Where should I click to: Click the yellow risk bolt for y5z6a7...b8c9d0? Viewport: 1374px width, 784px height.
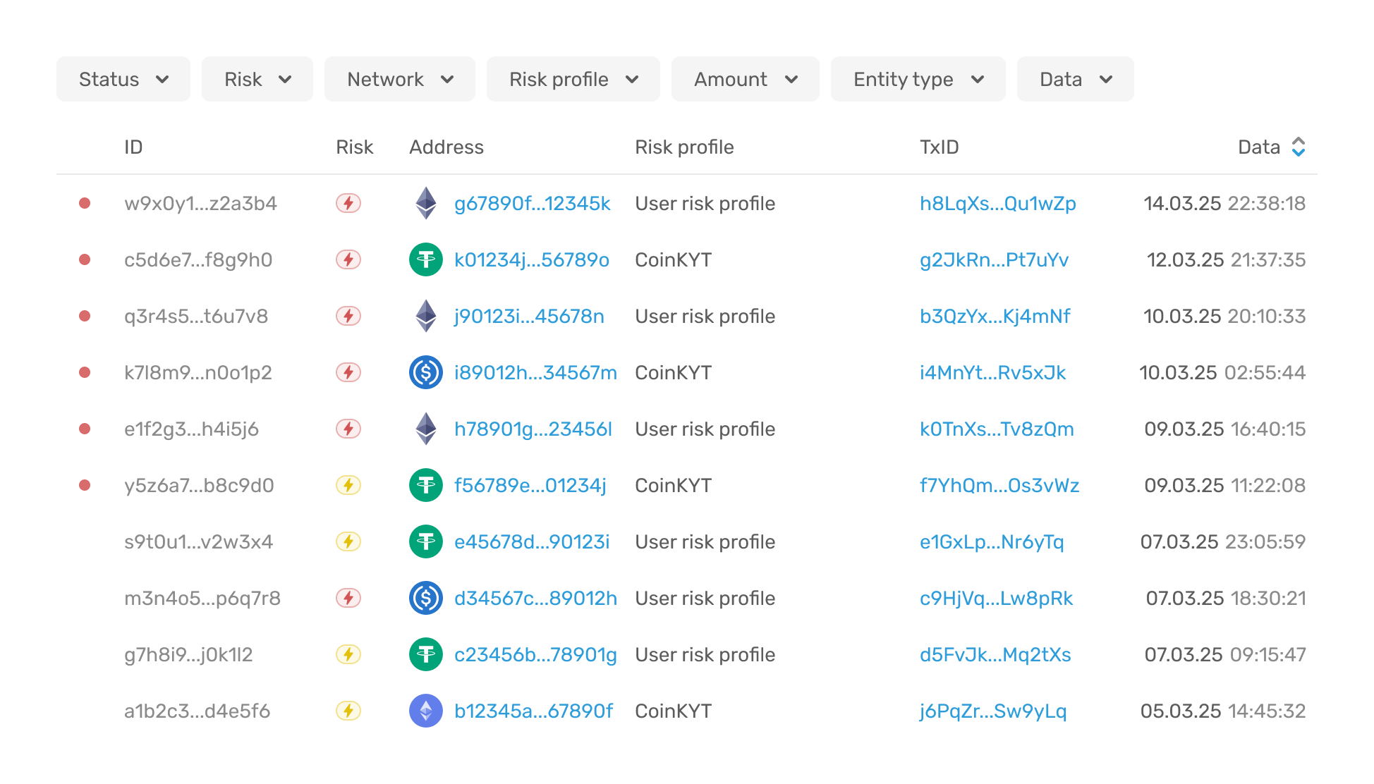point(348,485)
